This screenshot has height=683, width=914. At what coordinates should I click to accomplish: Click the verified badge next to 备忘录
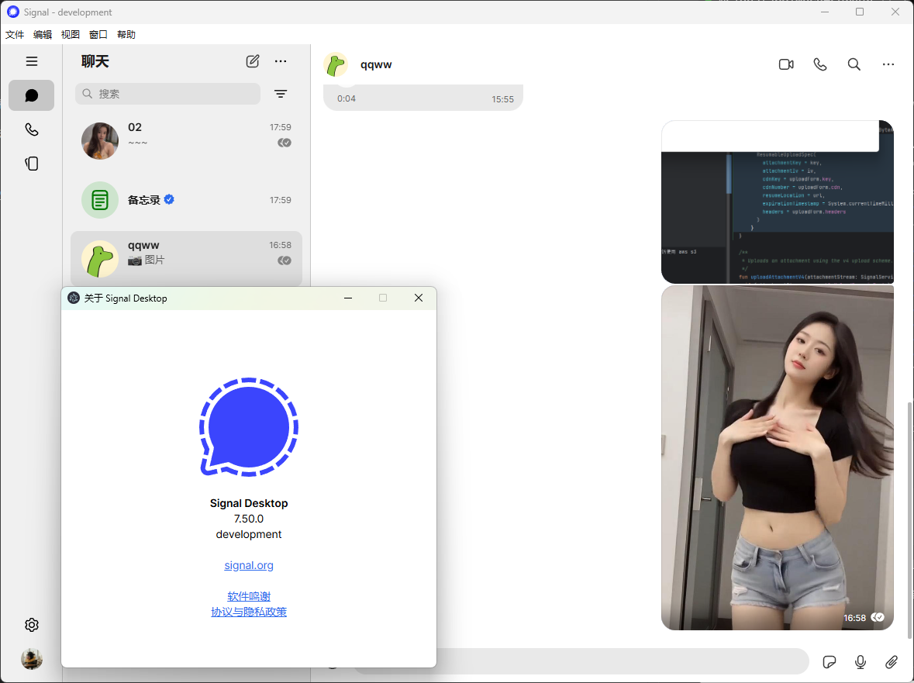(x=169, y=199)
